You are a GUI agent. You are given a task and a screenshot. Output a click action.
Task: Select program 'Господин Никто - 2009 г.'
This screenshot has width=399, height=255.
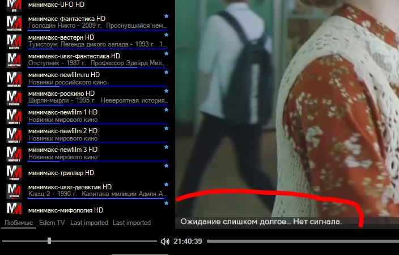[65, 25]
